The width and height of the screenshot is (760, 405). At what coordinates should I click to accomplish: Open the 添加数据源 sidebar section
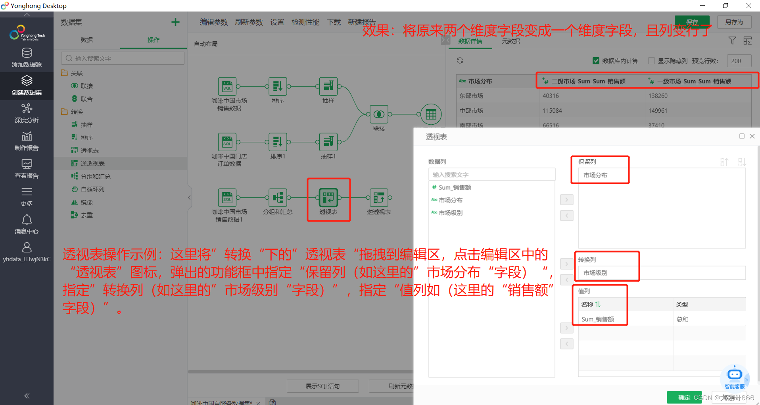(27, 58)
